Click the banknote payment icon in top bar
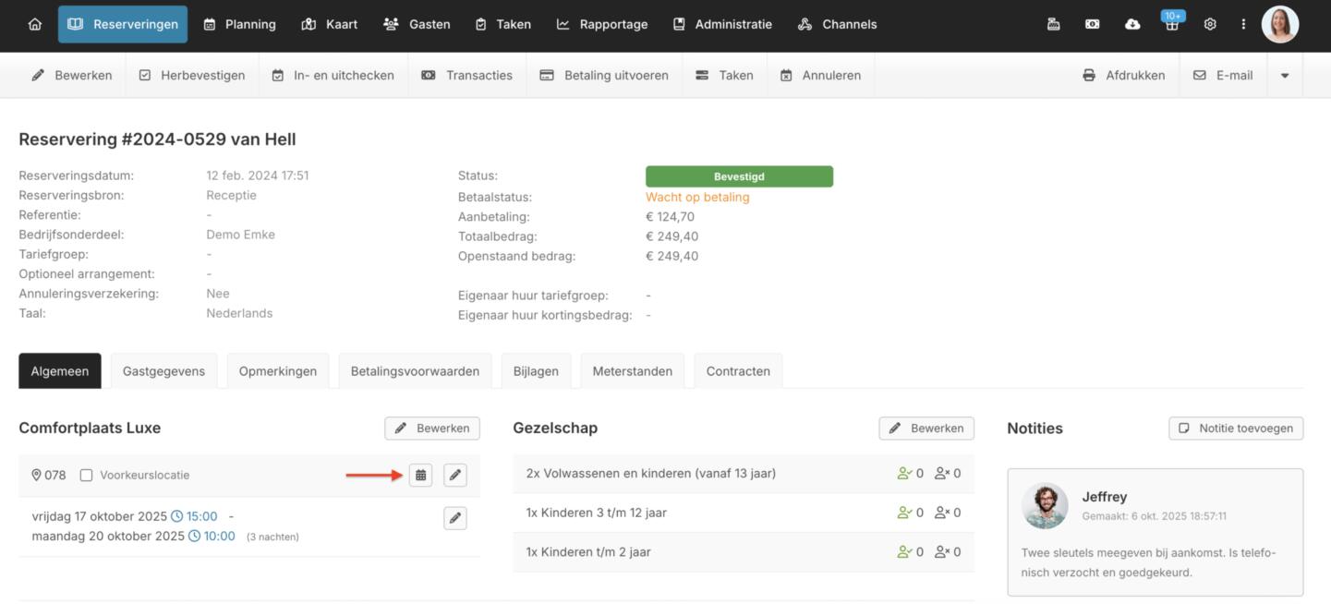The image size is (1331, 604). (1093, 25)
